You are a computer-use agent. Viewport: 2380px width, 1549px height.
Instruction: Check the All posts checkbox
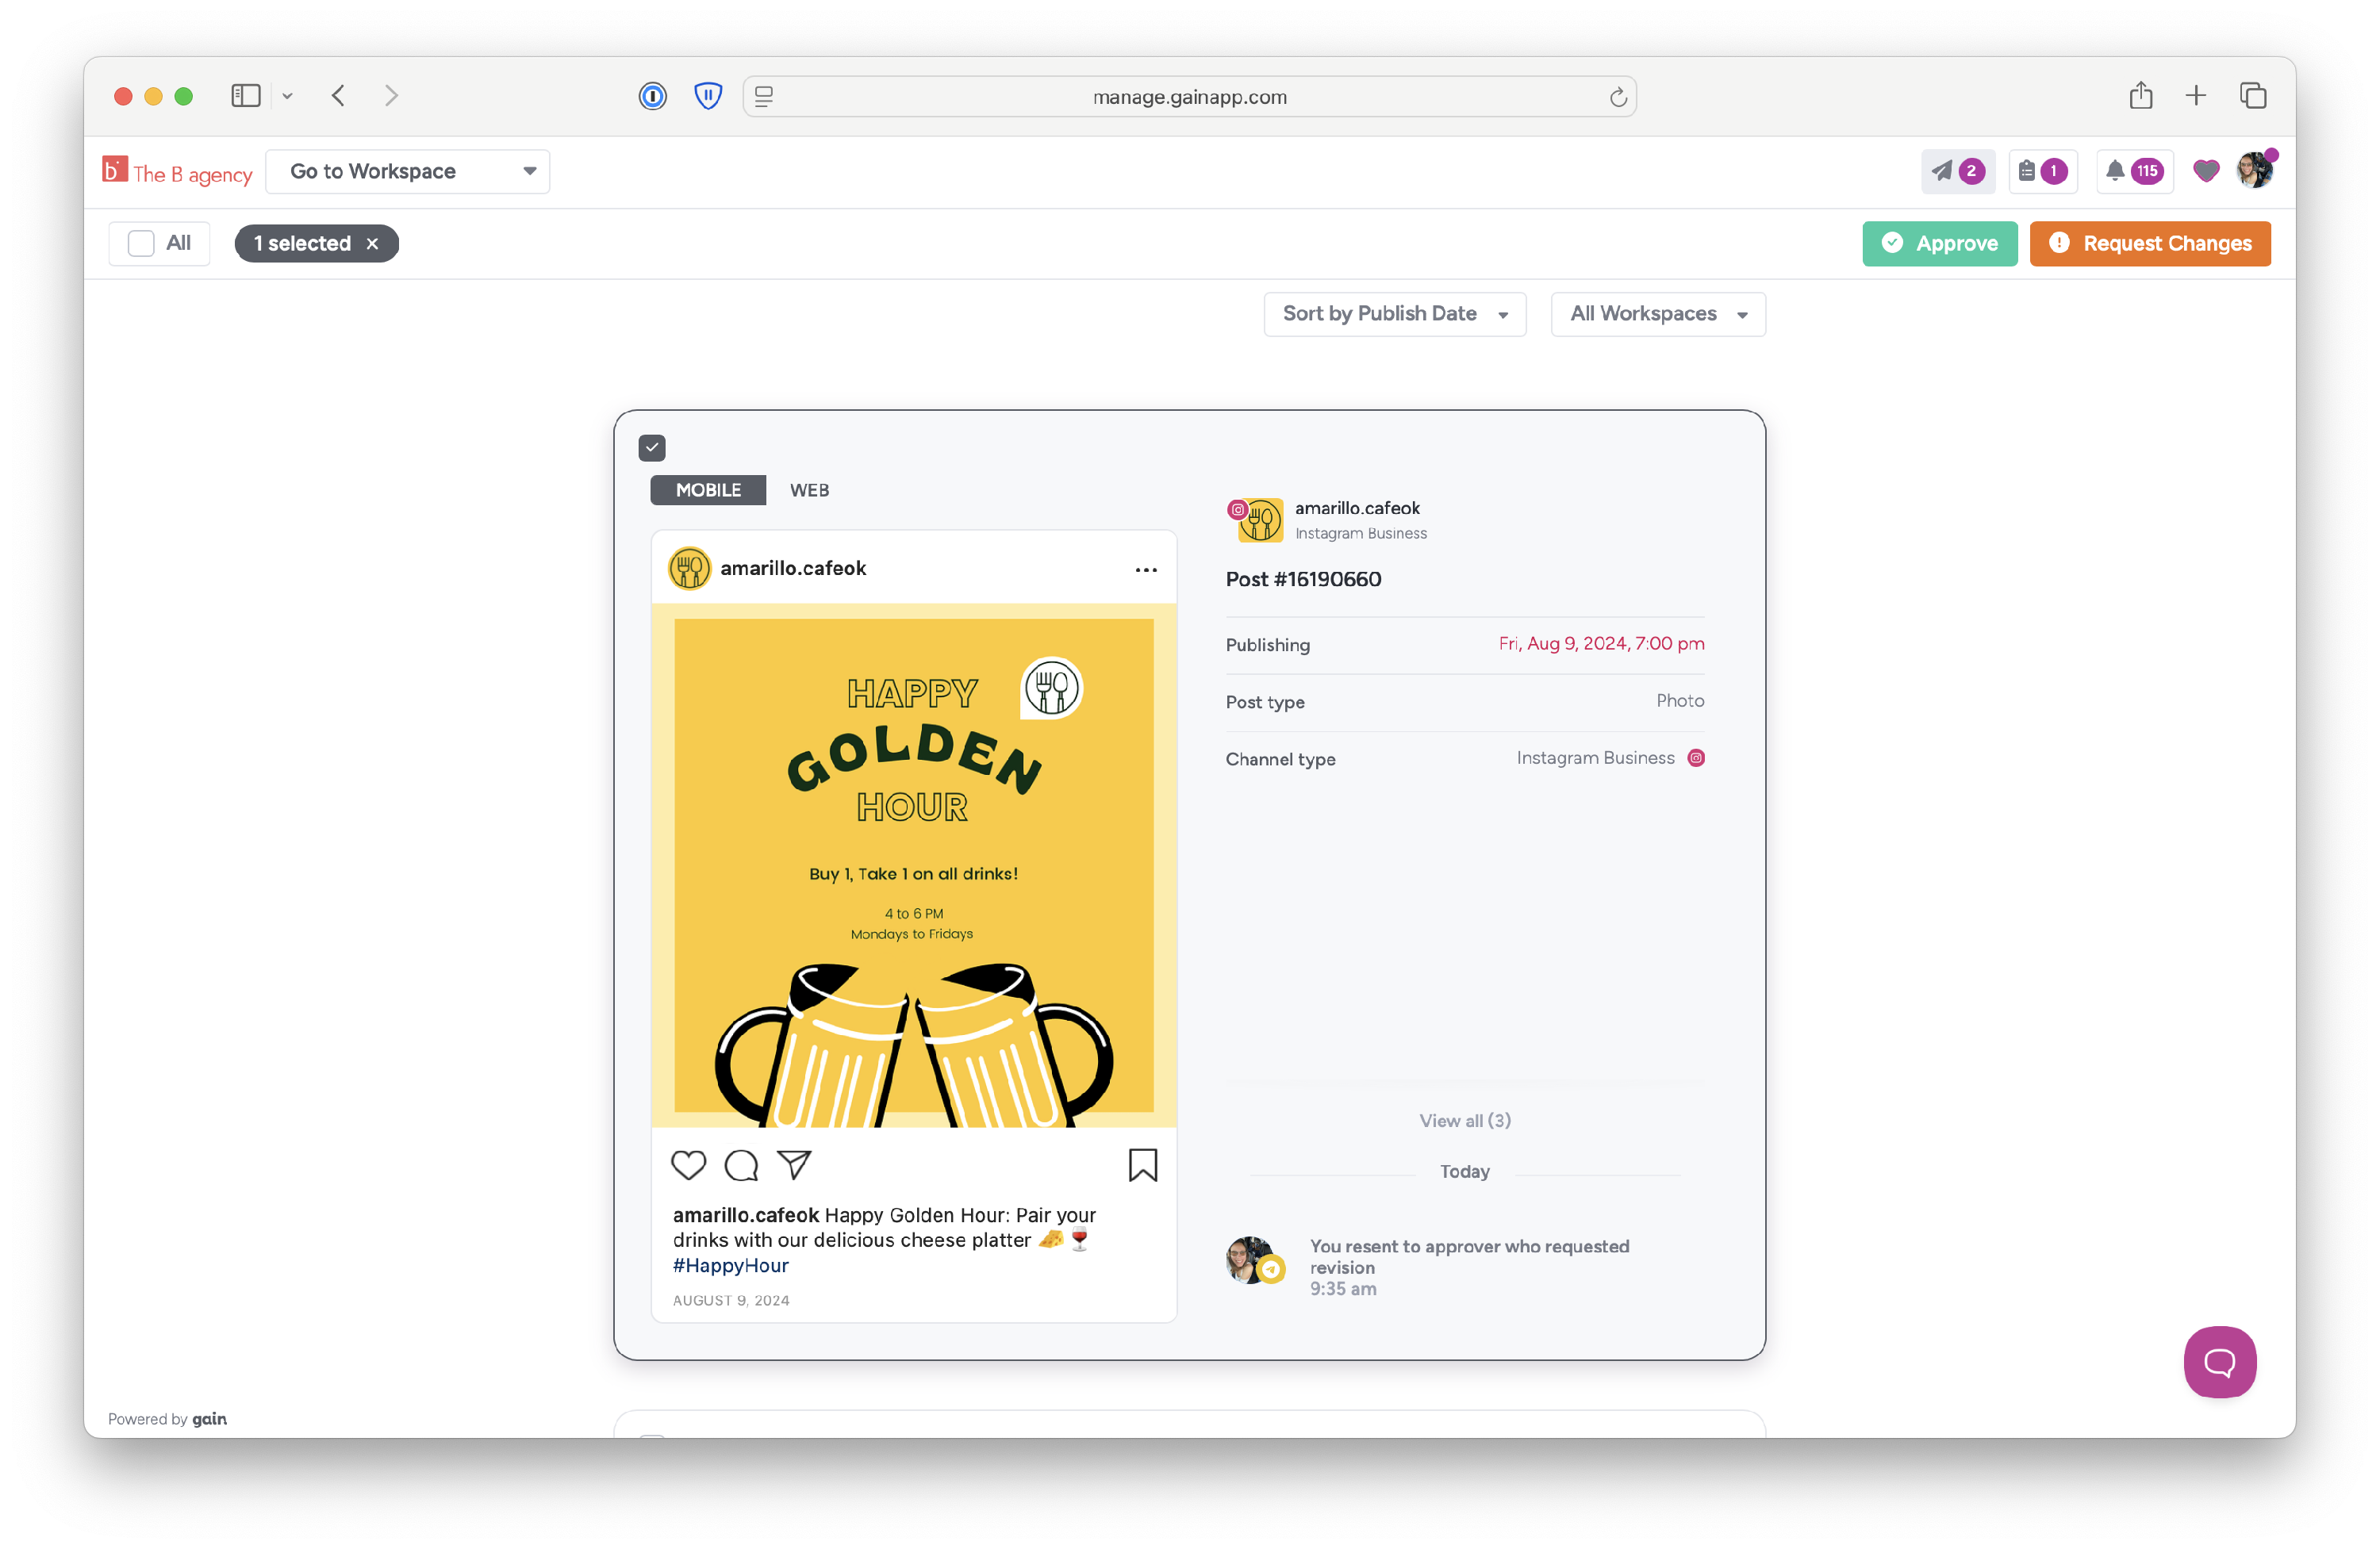(x=142, y=243)
